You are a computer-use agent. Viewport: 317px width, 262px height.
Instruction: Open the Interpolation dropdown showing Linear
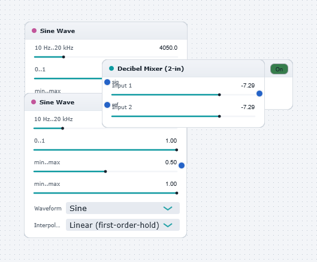(123, 225)
